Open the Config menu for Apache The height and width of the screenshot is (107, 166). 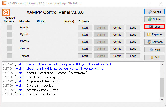pos(117,28)
